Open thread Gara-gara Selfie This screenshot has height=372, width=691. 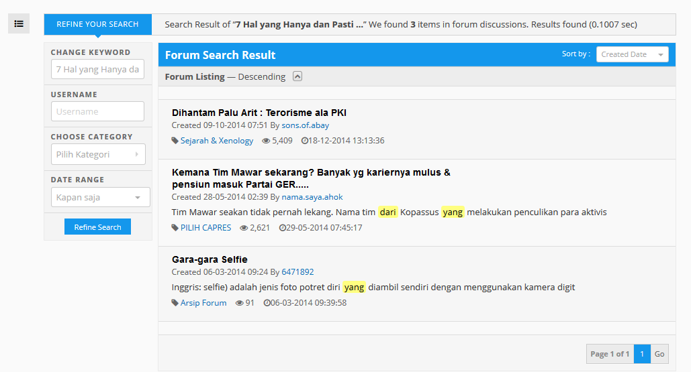pyautogui.click(x=210, y=259)
